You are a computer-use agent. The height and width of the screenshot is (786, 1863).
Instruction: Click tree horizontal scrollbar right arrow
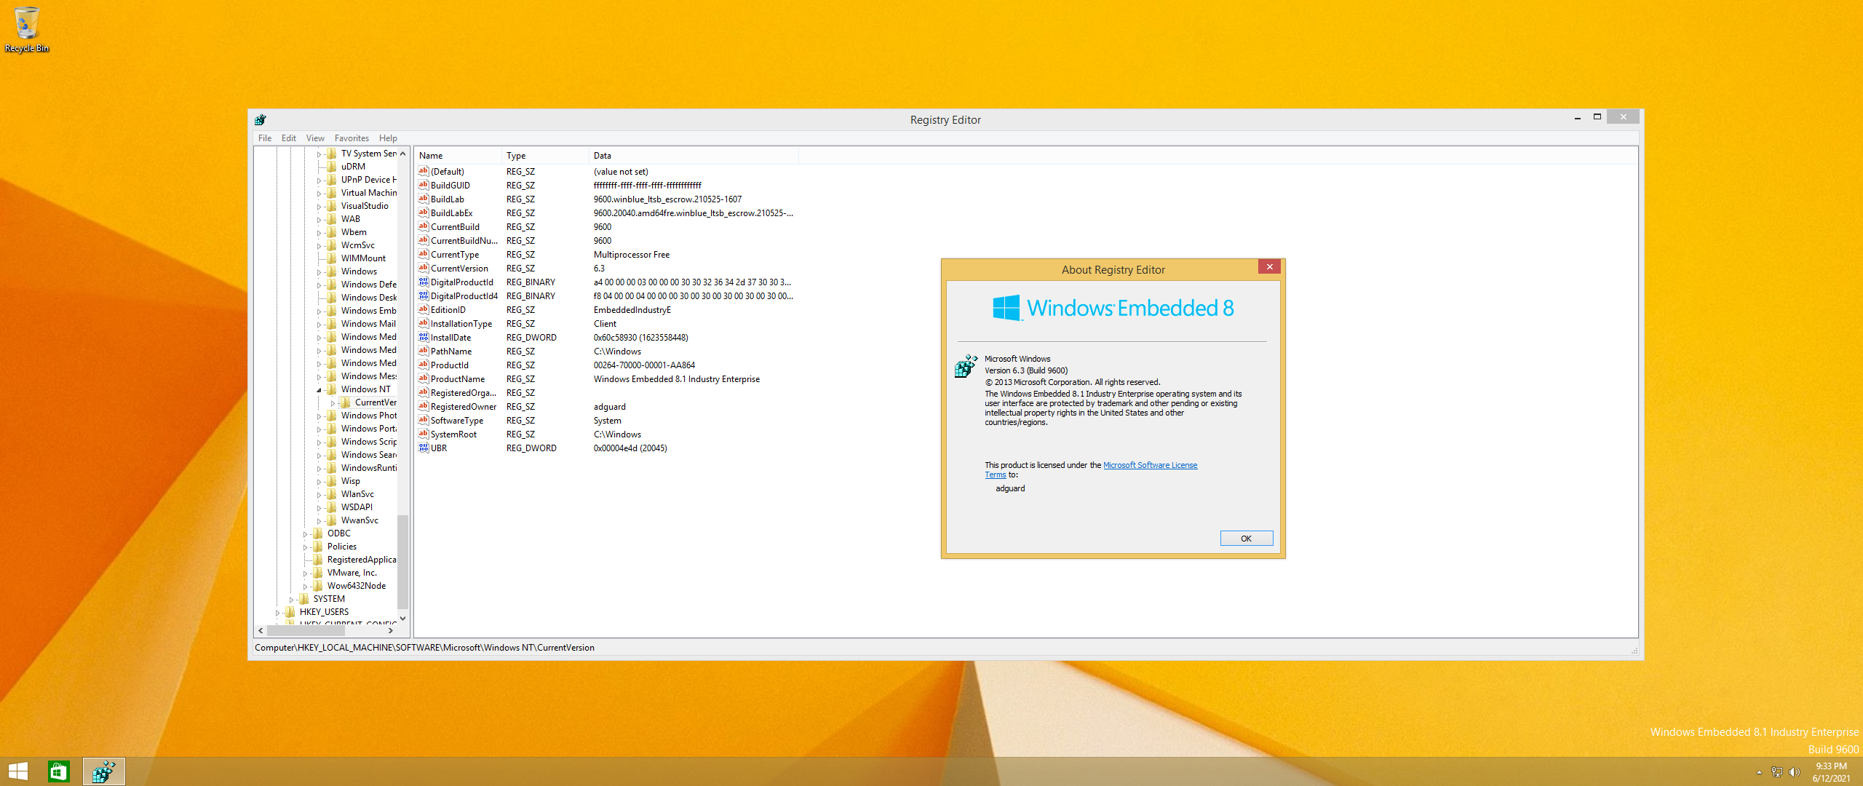point(391,631)
